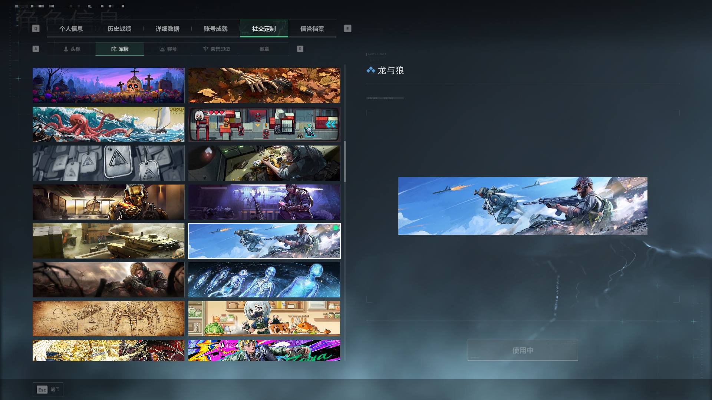Image resolution: width=712 pixels, height=400 pixels.
Task: Select the chibi girl kitchen banner
Action: pos(264,319)
